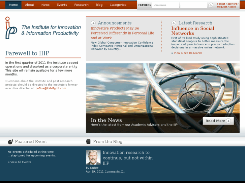Image resolution: width=245 pixels, height=183 pixels.
Task: Go to the About page
Action: 29,5
